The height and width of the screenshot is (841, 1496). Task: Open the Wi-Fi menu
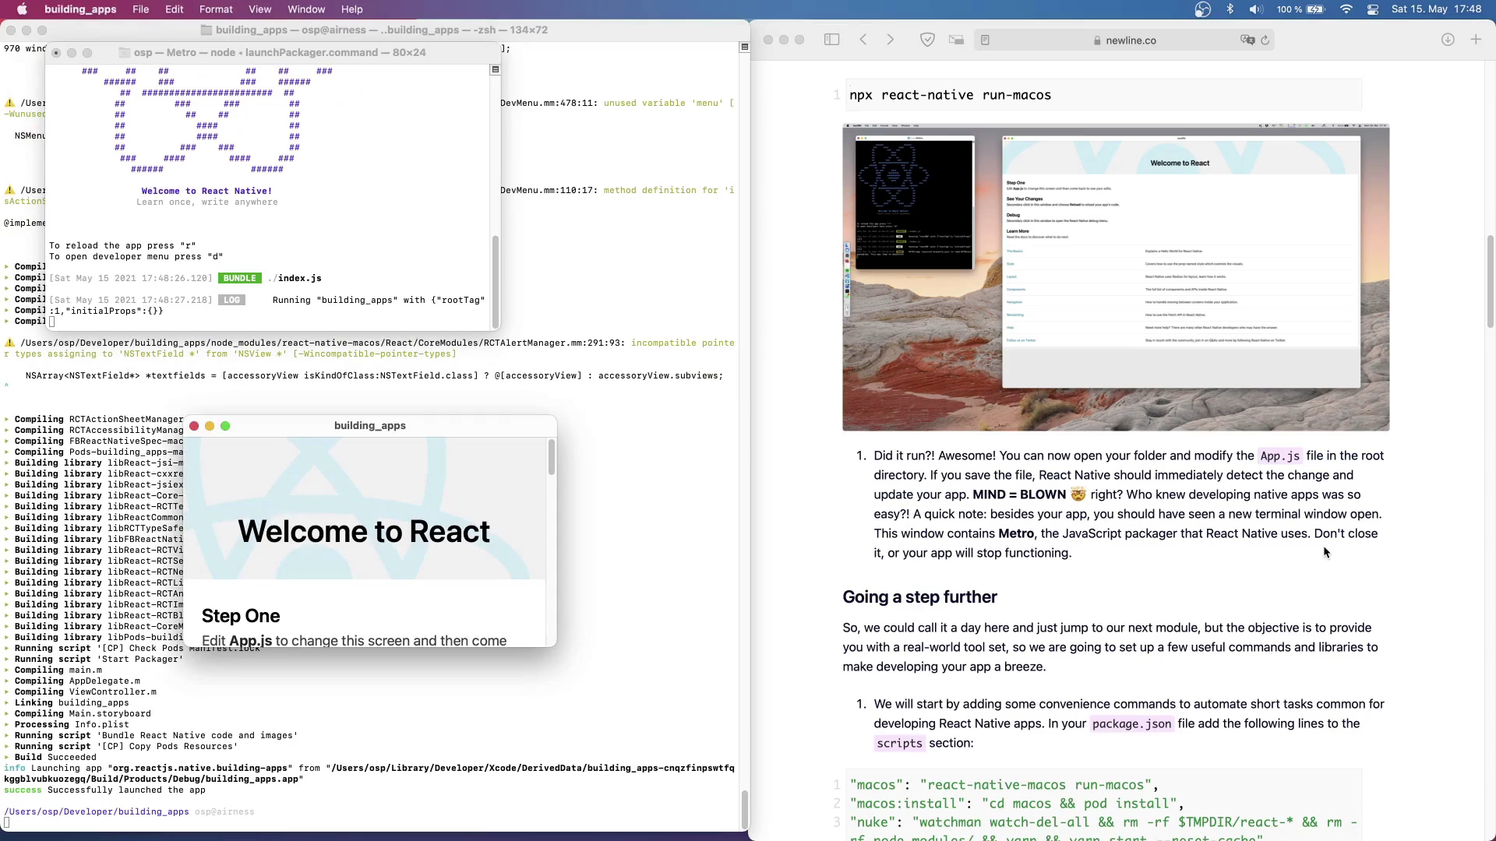click(x=1346, y=9)
